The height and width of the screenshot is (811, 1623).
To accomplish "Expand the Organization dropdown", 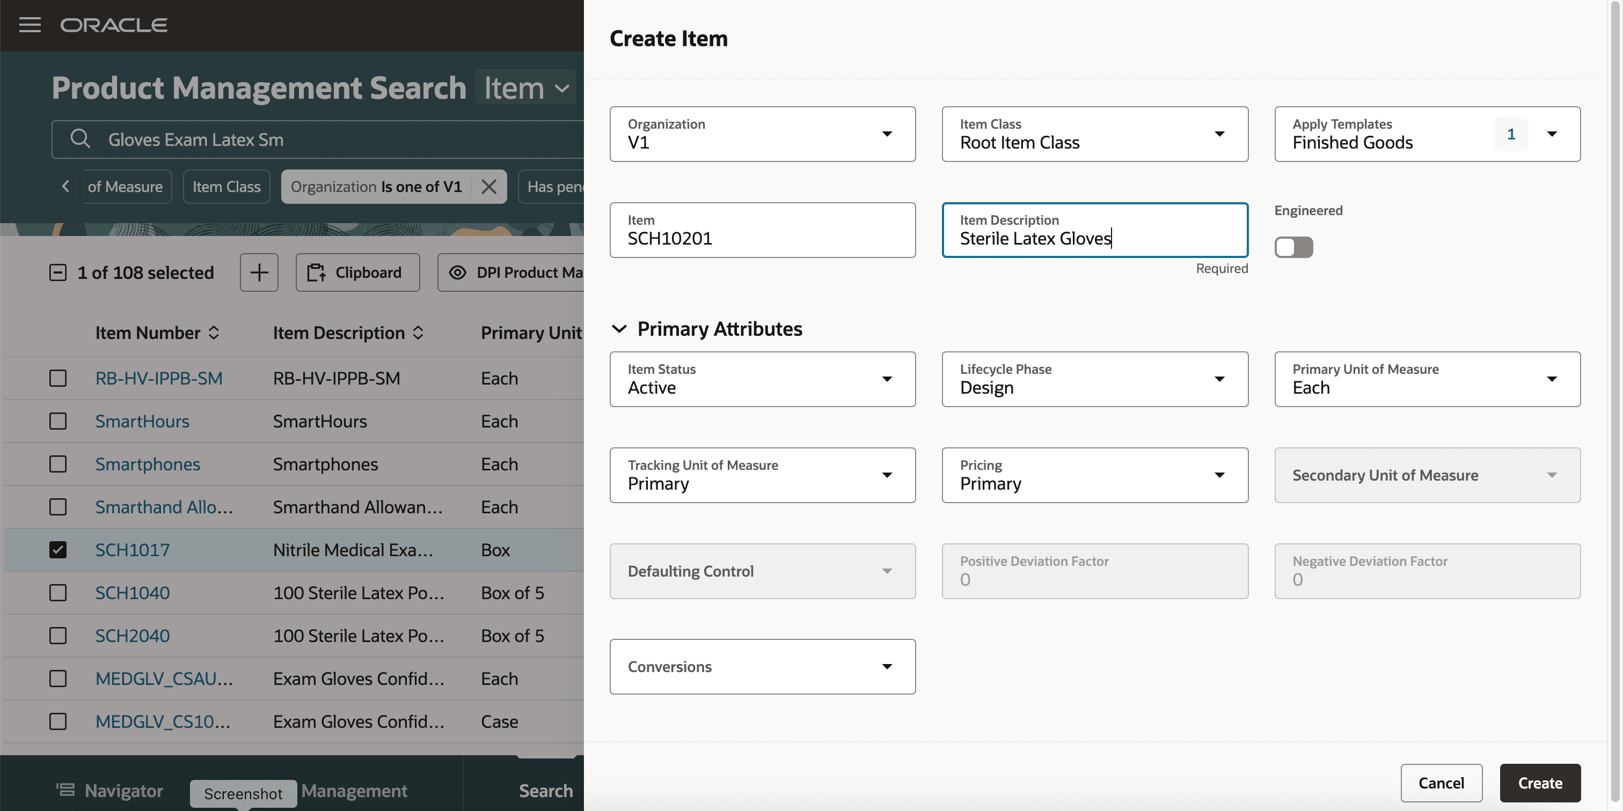I will click(887, 134).
